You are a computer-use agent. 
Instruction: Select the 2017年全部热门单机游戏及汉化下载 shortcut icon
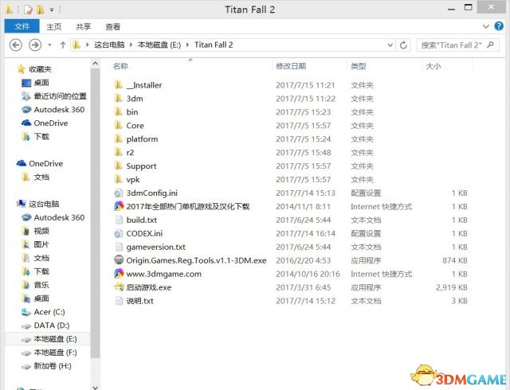119,206
